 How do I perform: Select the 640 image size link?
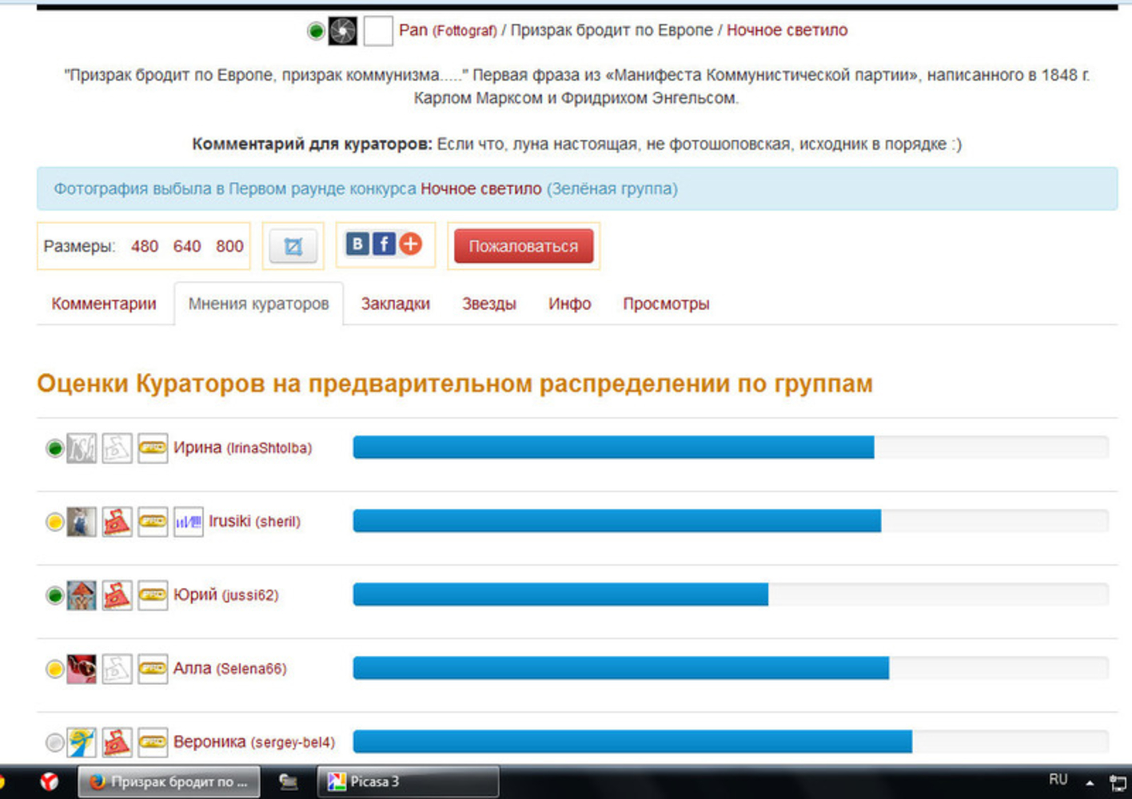pyautogui.click(x=187, y=246)
